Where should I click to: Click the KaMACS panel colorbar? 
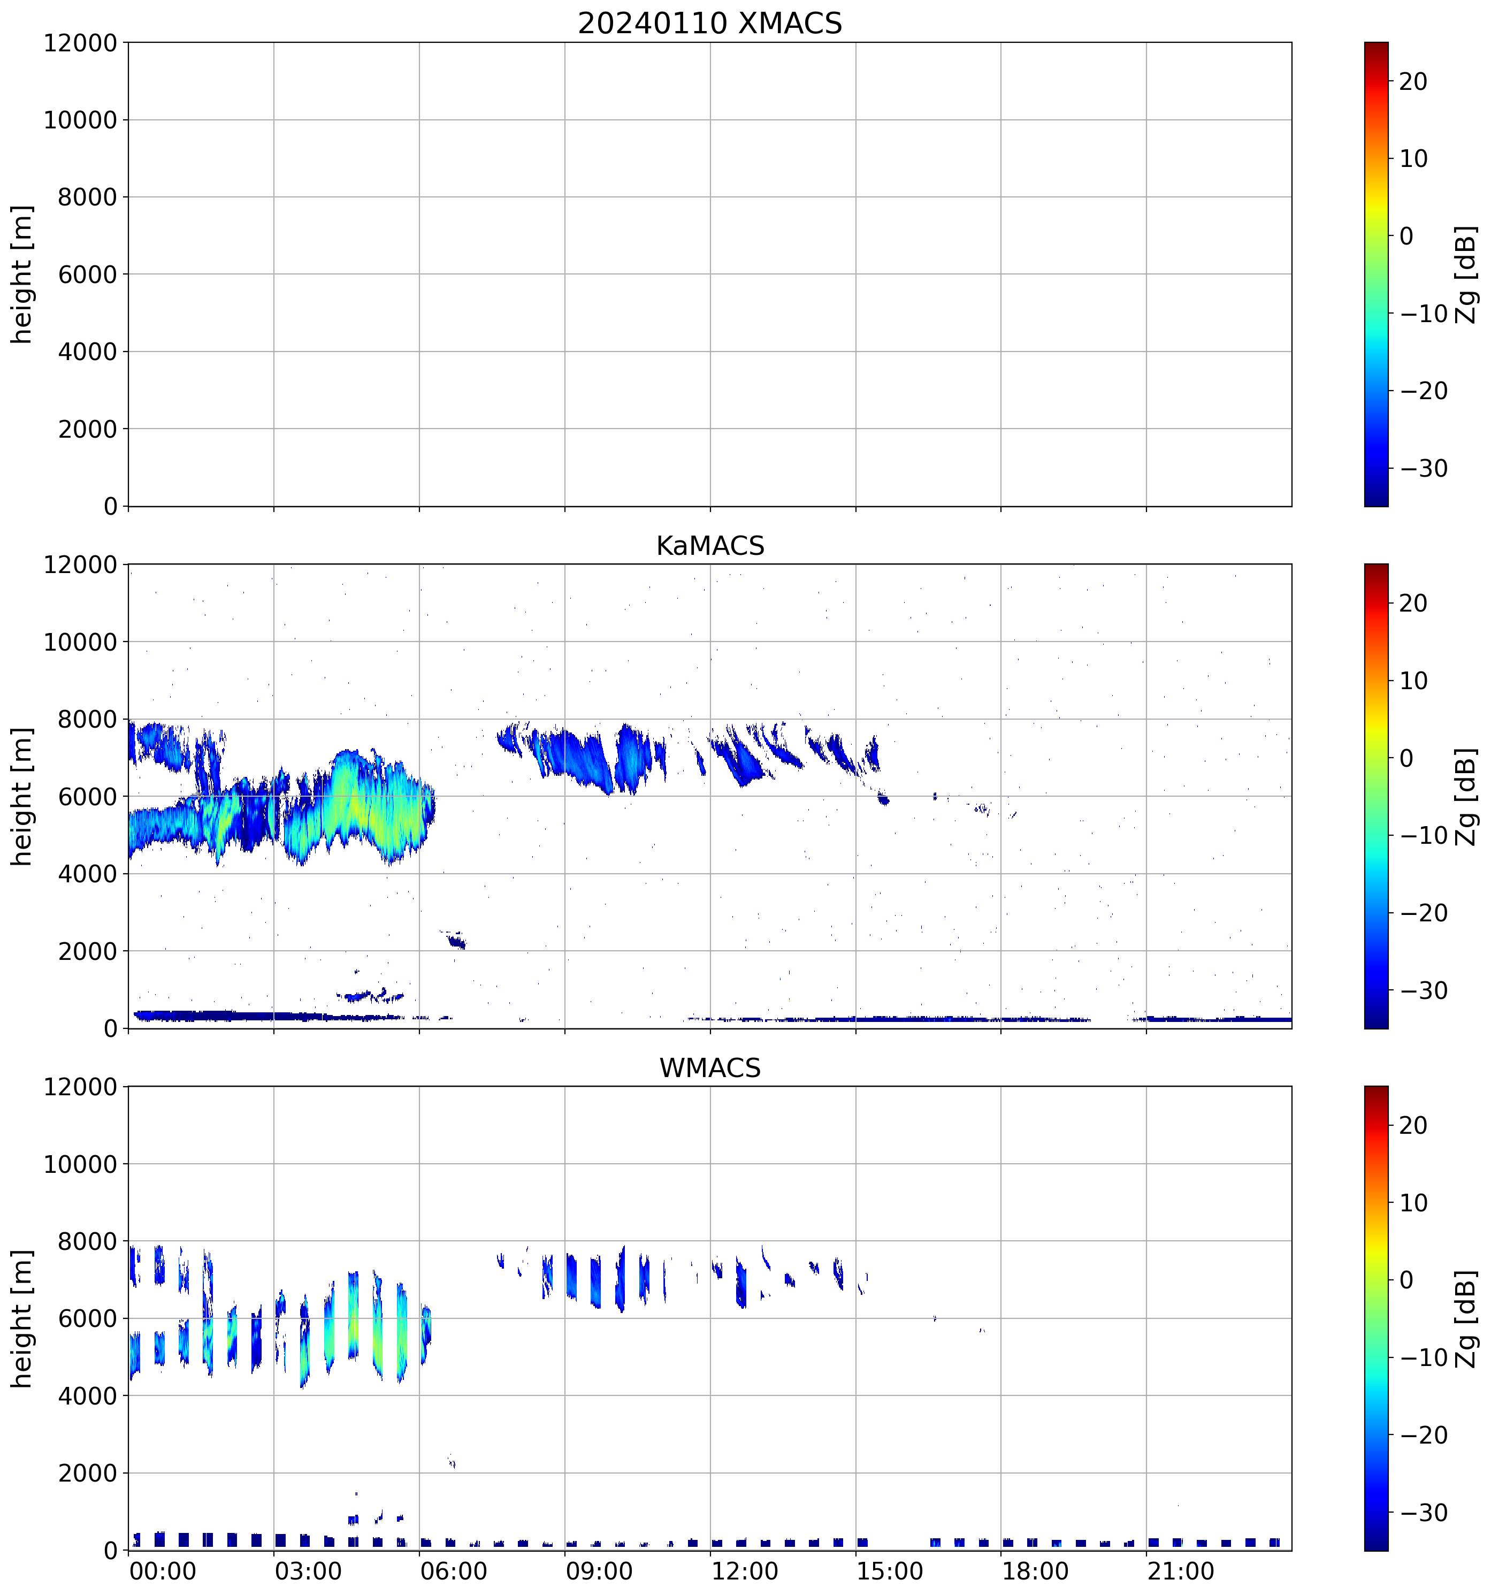click(1375, 796)
